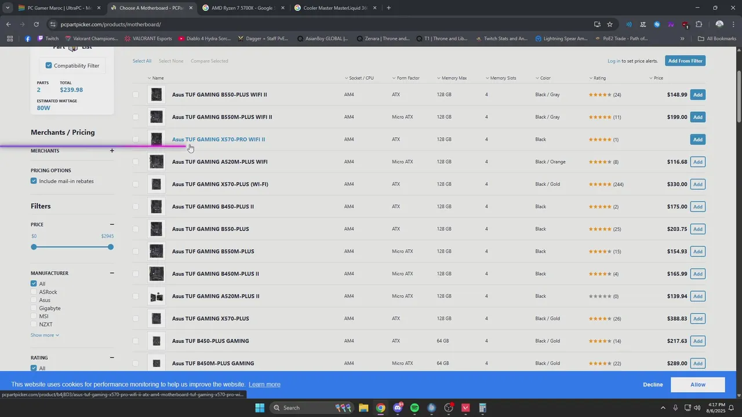Open File Explorer from the taskbar
This screenshot has width=742, height=417.
coord(363,408)
